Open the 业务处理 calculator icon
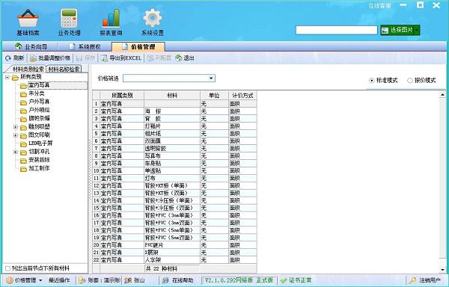The height and width of the screenshot is (287, 449). coord(69,22)
